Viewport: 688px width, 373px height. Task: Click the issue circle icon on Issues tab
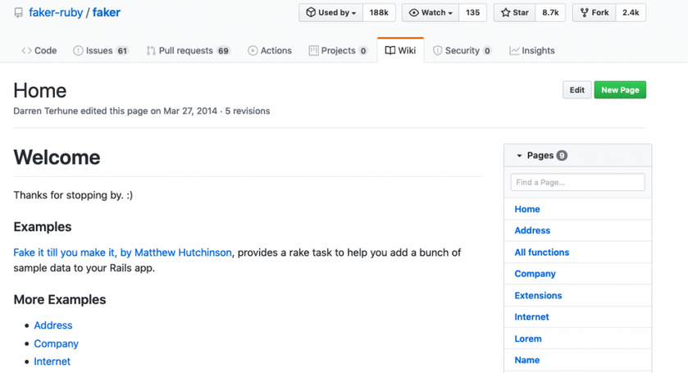click(x=78, y=51)
